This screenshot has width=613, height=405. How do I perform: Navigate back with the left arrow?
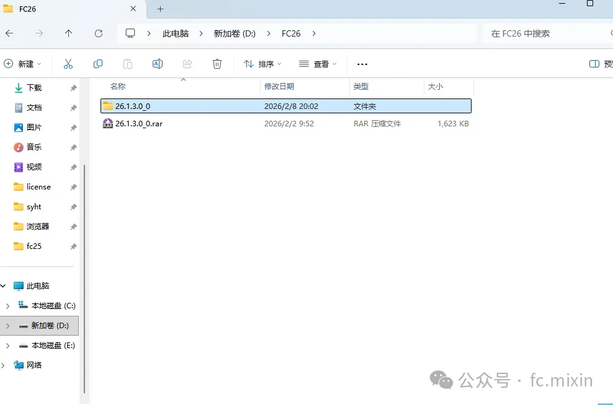(9, 33)
